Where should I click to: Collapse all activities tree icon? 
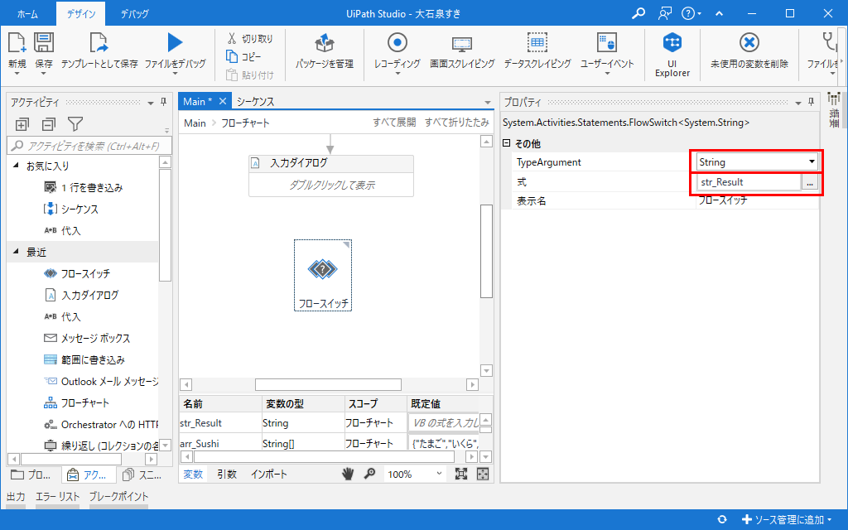tap(49, 124)
